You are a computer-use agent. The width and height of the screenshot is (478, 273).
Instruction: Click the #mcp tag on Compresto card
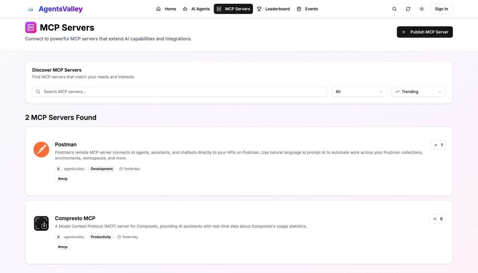click(63, 247)
